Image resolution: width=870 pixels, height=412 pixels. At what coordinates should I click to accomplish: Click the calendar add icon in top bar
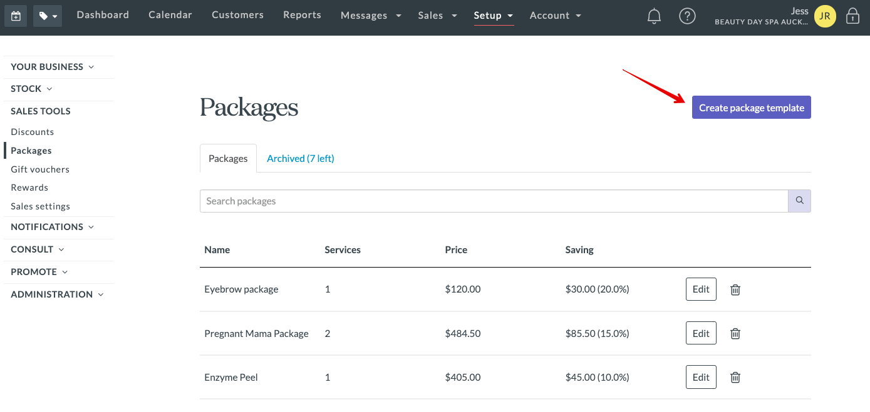pyautogui.click(x=16, y=16)
